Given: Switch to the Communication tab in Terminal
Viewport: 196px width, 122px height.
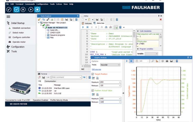Looking at the screenshot, I should [x=50, y=81].
